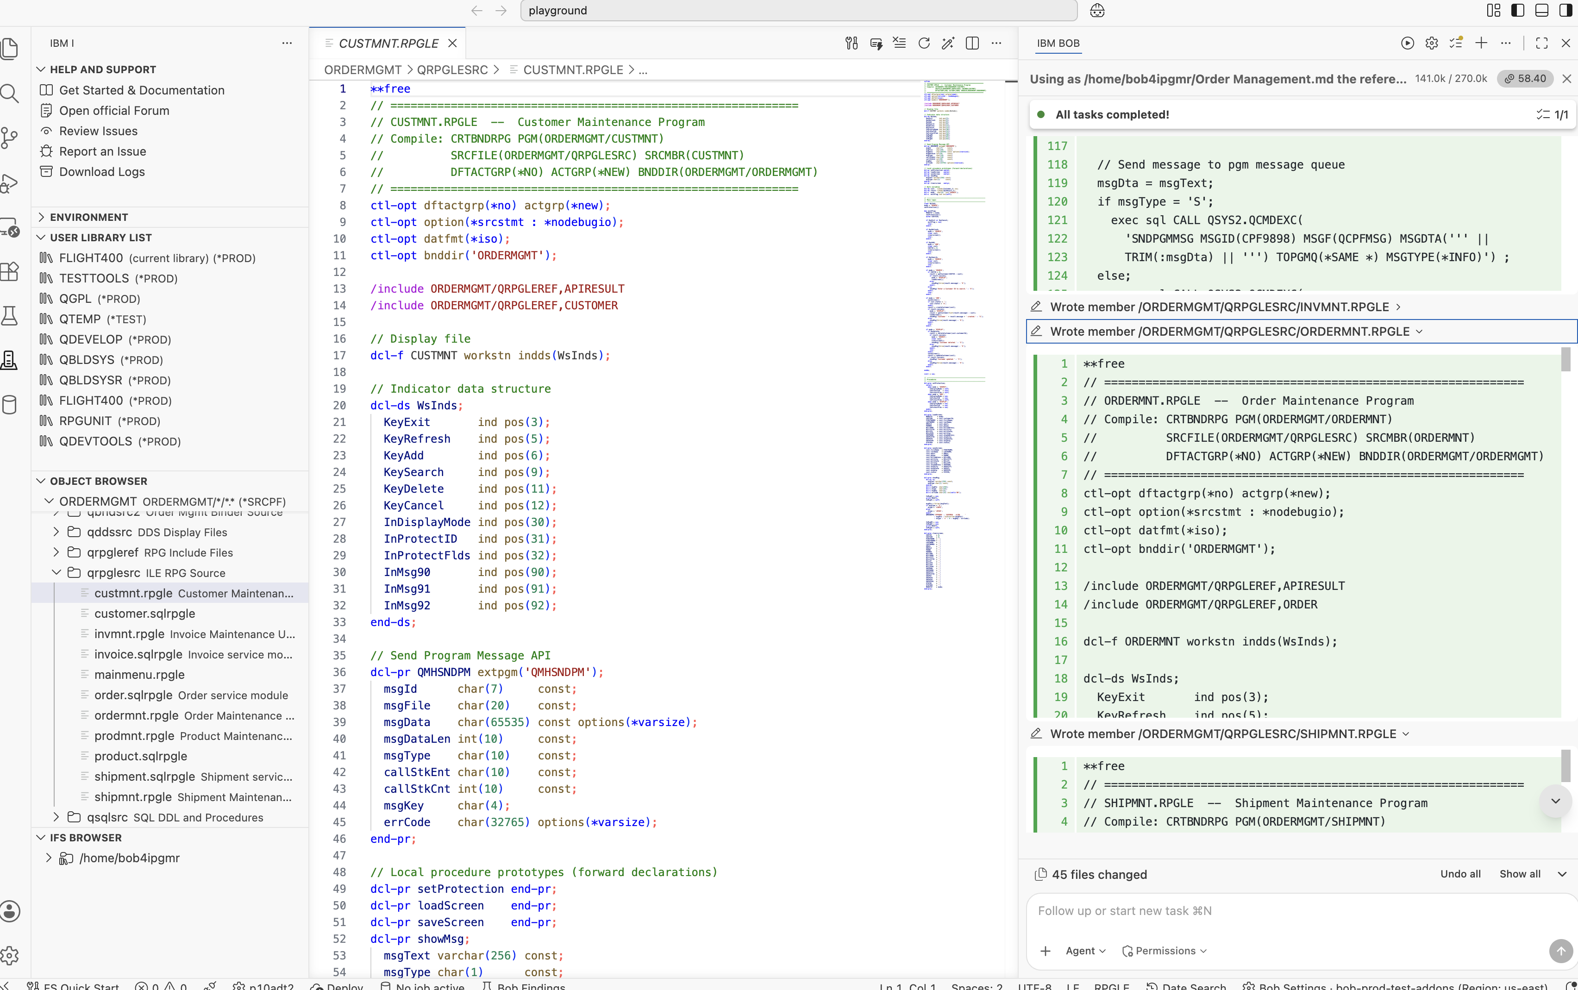1578x990 pixels.
Task: Start a new chat with plus icon
Action: coord(1481,43)
